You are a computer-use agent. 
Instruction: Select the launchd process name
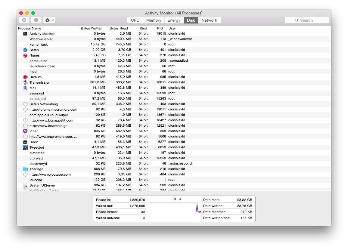click(36, 180)
